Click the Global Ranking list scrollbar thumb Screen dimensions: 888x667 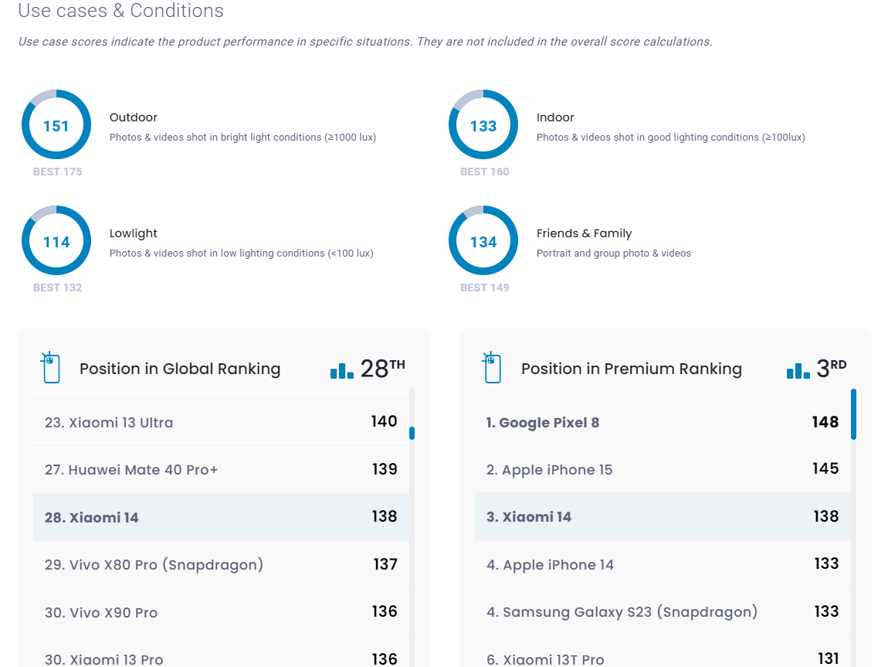(412, 433)
